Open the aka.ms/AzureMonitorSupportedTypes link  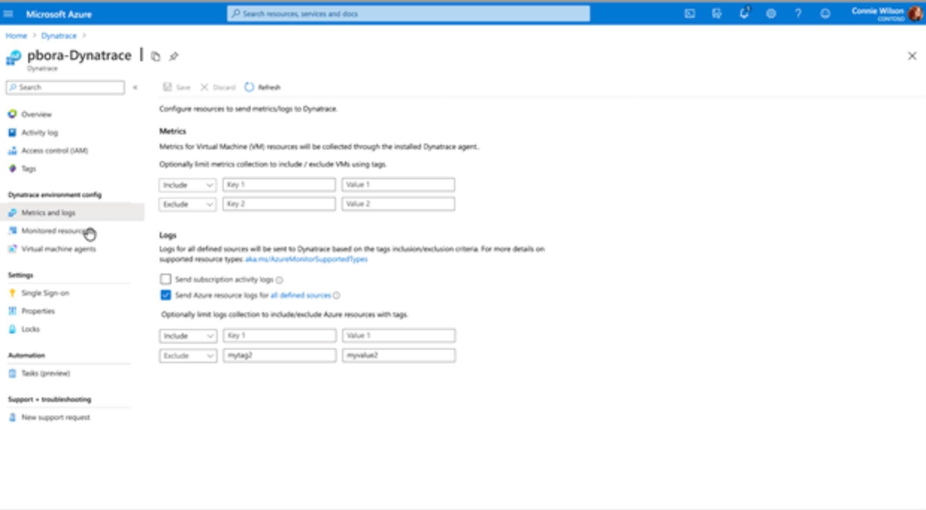(x=306, y=259)
